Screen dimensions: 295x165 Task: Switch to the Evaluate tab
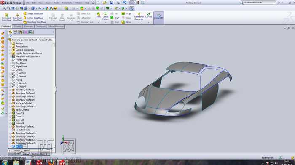click(x=29, y=27)
